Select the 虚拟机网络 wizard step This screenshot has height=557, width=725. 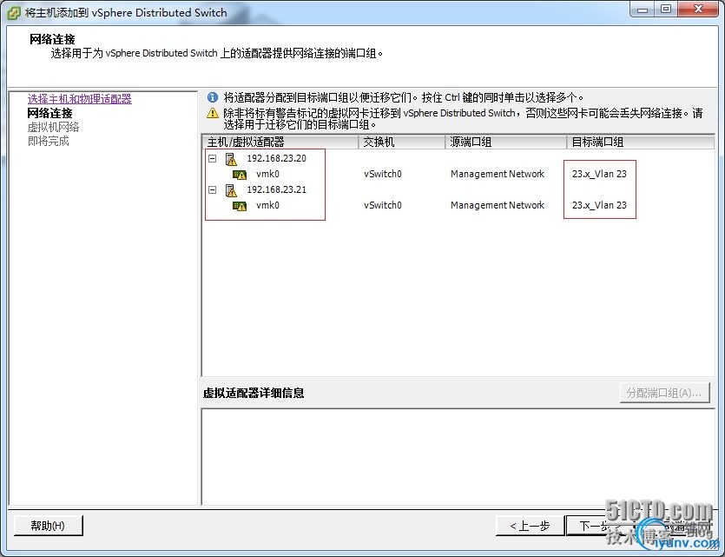point(53,127)
